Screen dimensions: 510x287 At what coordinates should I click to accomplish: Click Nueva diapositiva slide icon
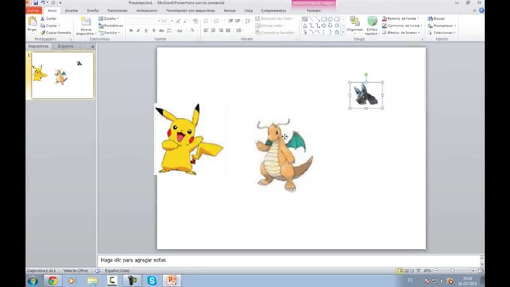(x=86, y=22)
